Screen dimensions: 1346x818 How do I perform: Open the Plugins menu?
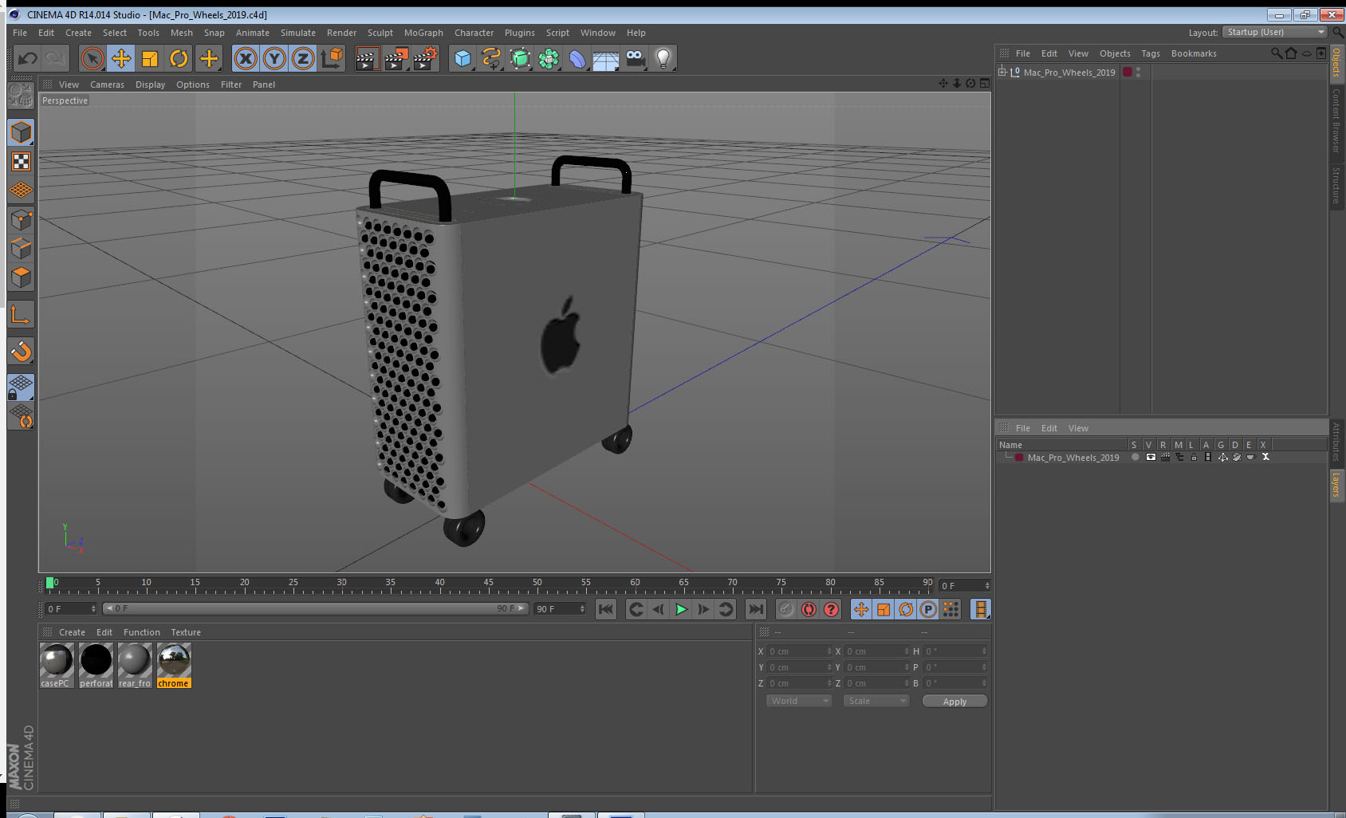[519, 33]
